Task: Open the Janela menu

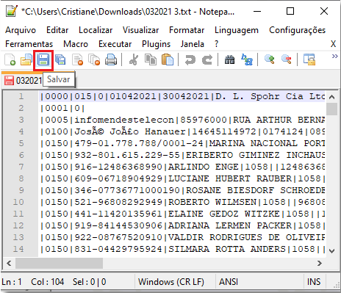Action: point(193,44)
